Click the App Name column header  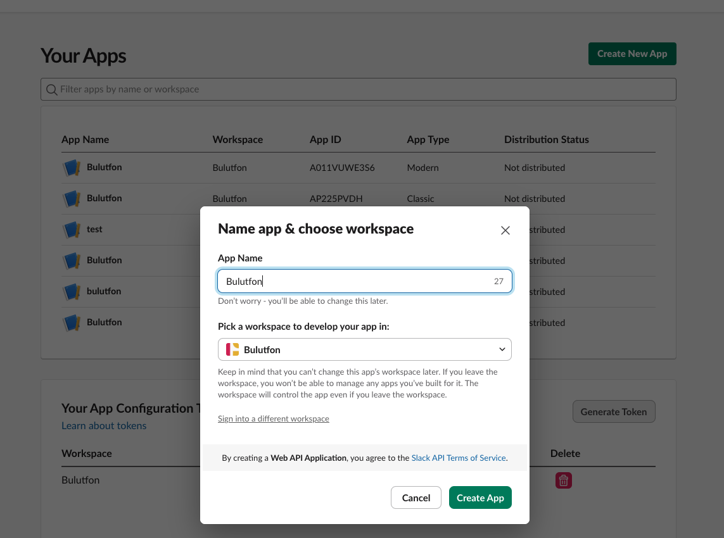[86, 139]
